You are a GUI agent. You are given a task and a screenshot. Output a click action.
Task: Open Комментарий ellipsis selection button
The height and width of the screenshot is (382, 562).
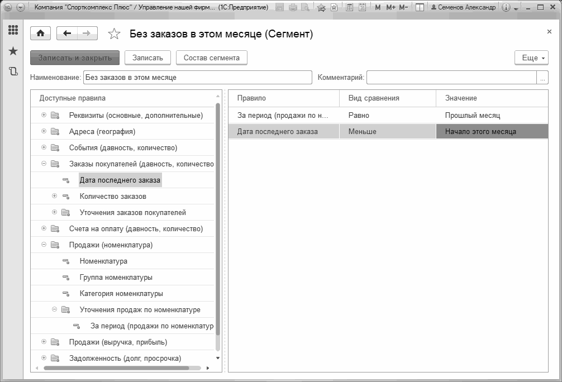click(542, 78)
